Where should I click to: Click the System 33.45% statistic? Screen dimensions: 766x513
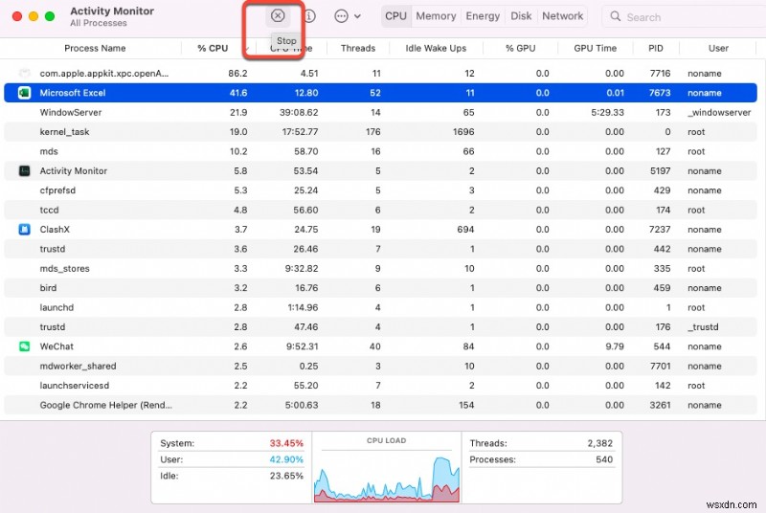(232, 443)
